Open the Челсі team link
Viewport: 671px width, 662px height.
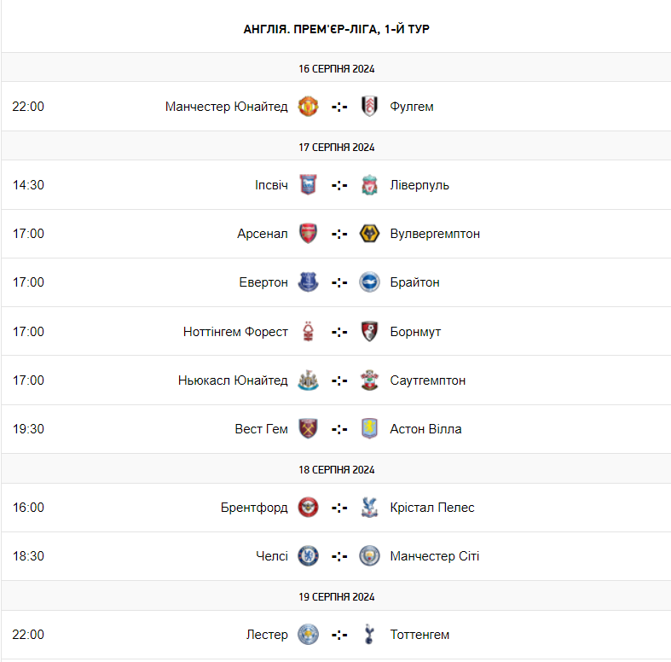(x=272, y=556)
